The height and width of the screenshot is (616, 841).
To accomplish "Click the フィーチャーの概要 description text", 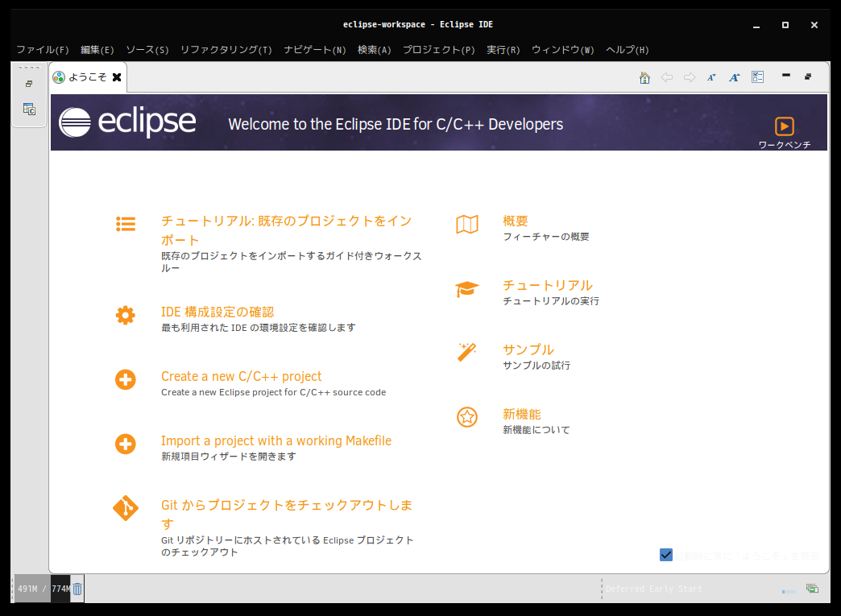I will (546, 237).
